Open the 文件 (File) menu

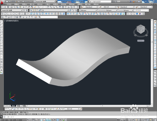point(9,4)
